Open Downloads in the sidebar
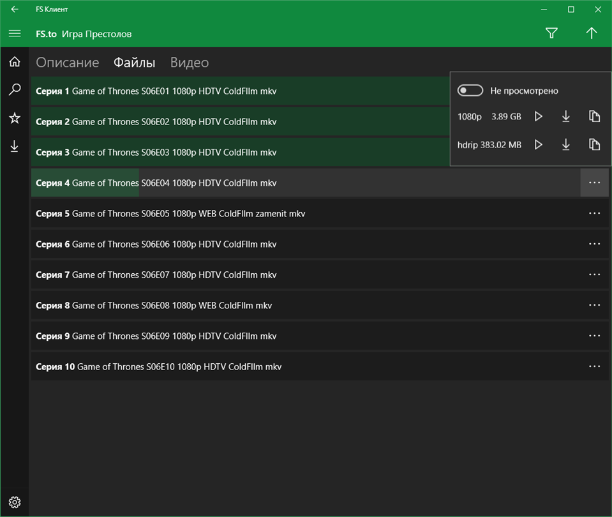The image size is (612, 517). pyautogui.click(x=15, y=146)
